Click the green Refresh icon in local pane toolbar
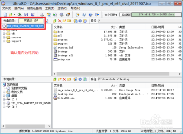The width and height of the screenshot is (183, 134). [85, 79]
